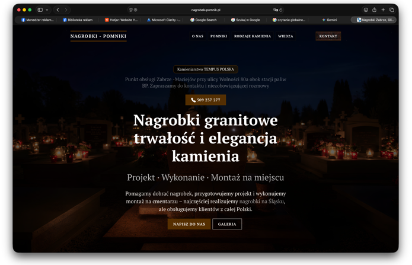Image resolution: width=412 pixels, height=265 pixels.
Task: Switch to the Hotjar: Website H... tab
Action: 121,20
